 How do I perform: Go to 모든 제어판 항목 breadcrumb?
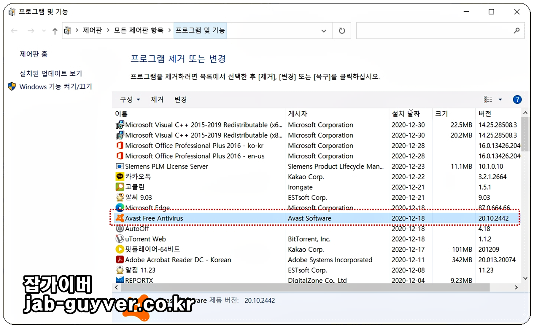click(139, 30)
